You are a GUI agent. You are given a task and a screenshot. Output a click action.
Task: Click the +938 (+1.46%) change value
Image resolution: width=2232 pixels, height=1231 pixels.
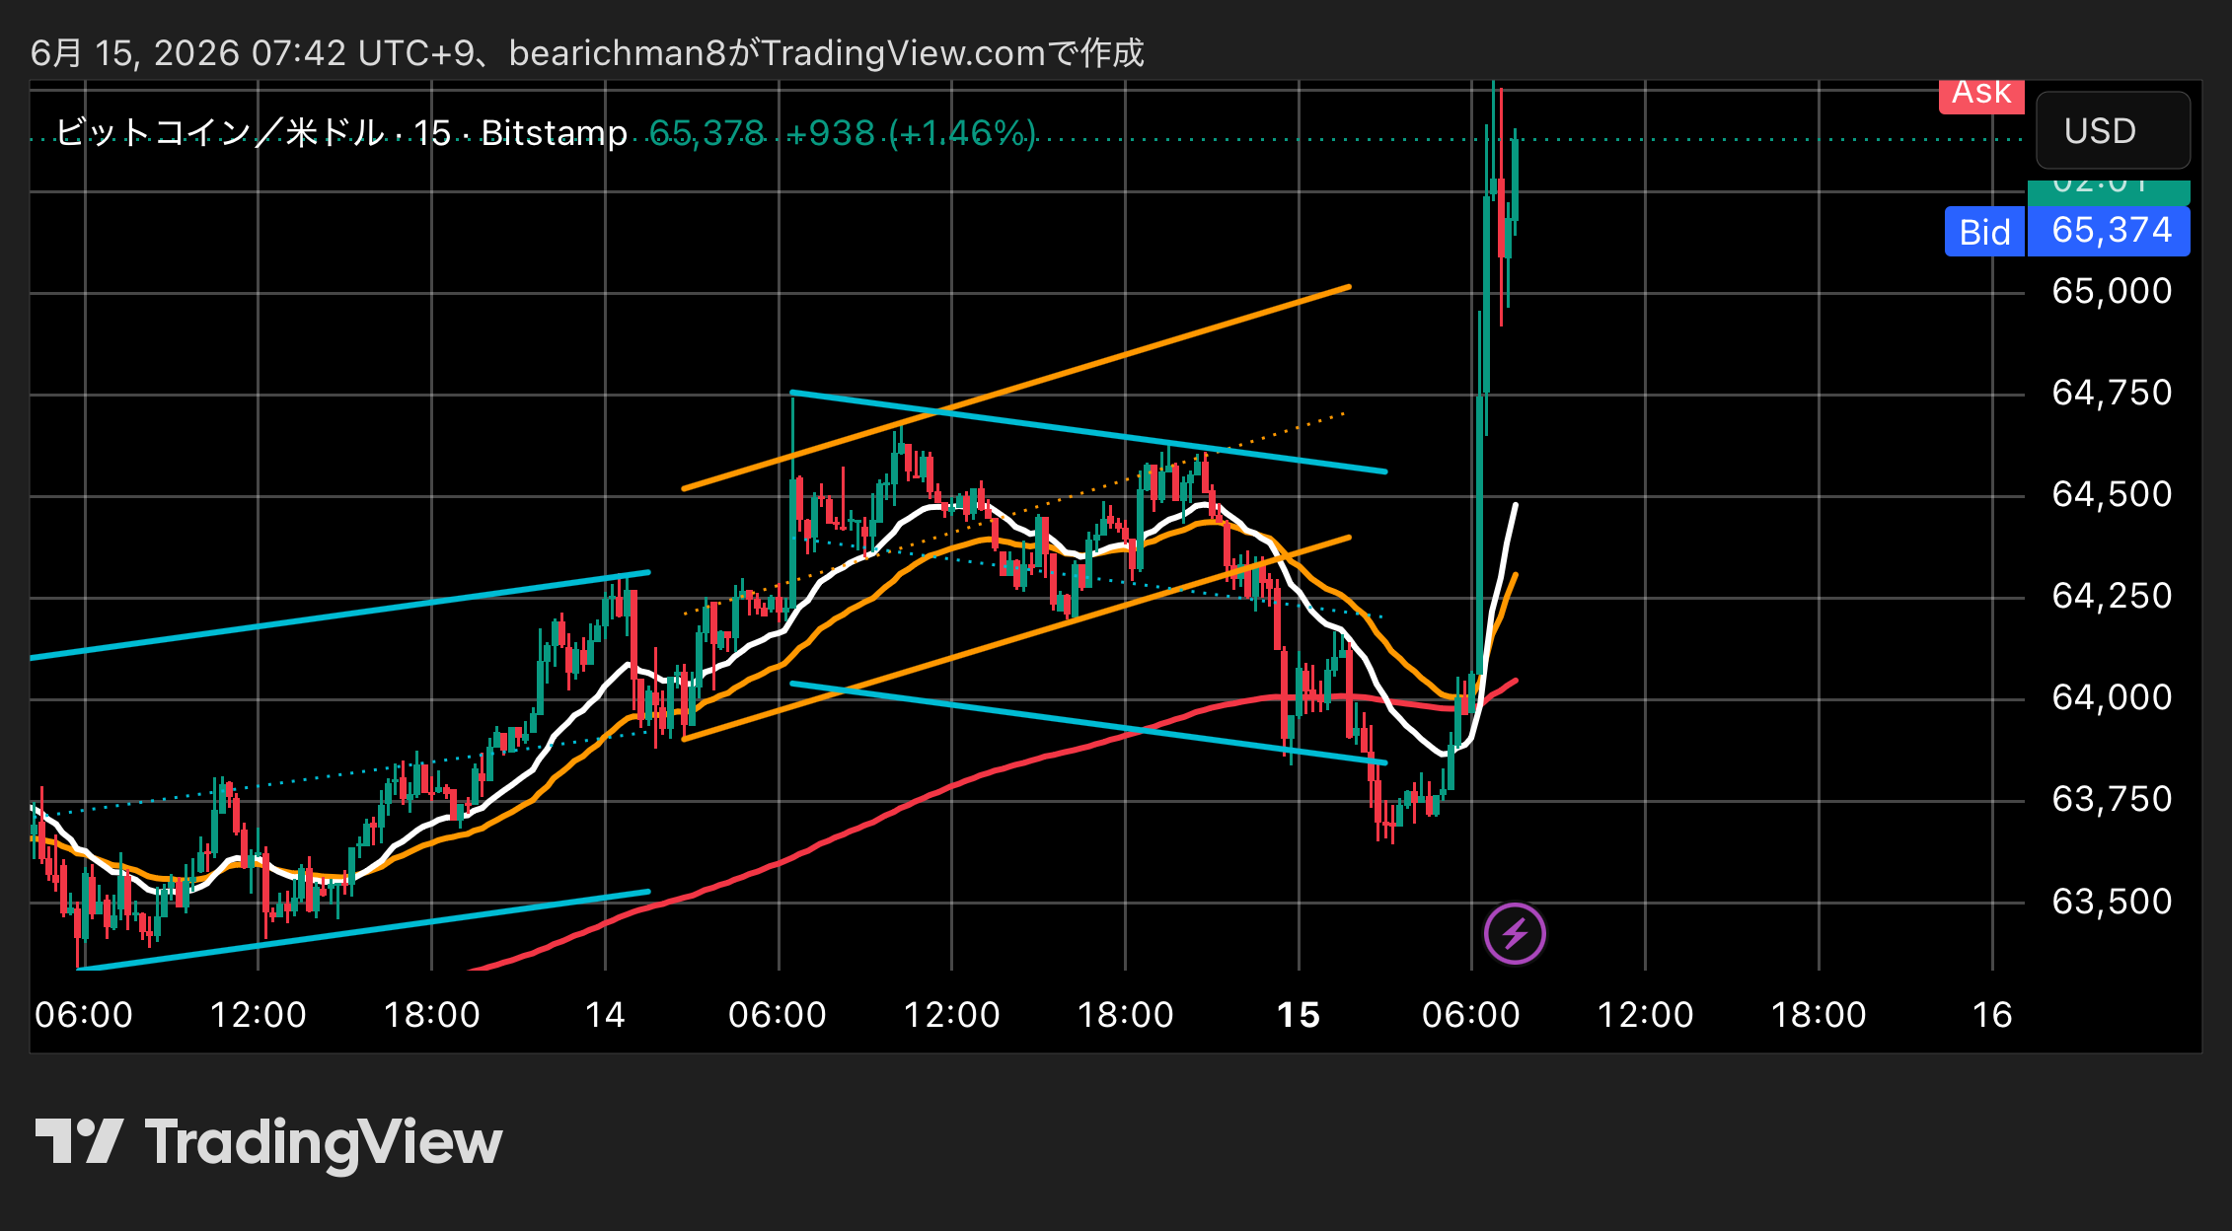pyautogui.click(x=911, y=133)
